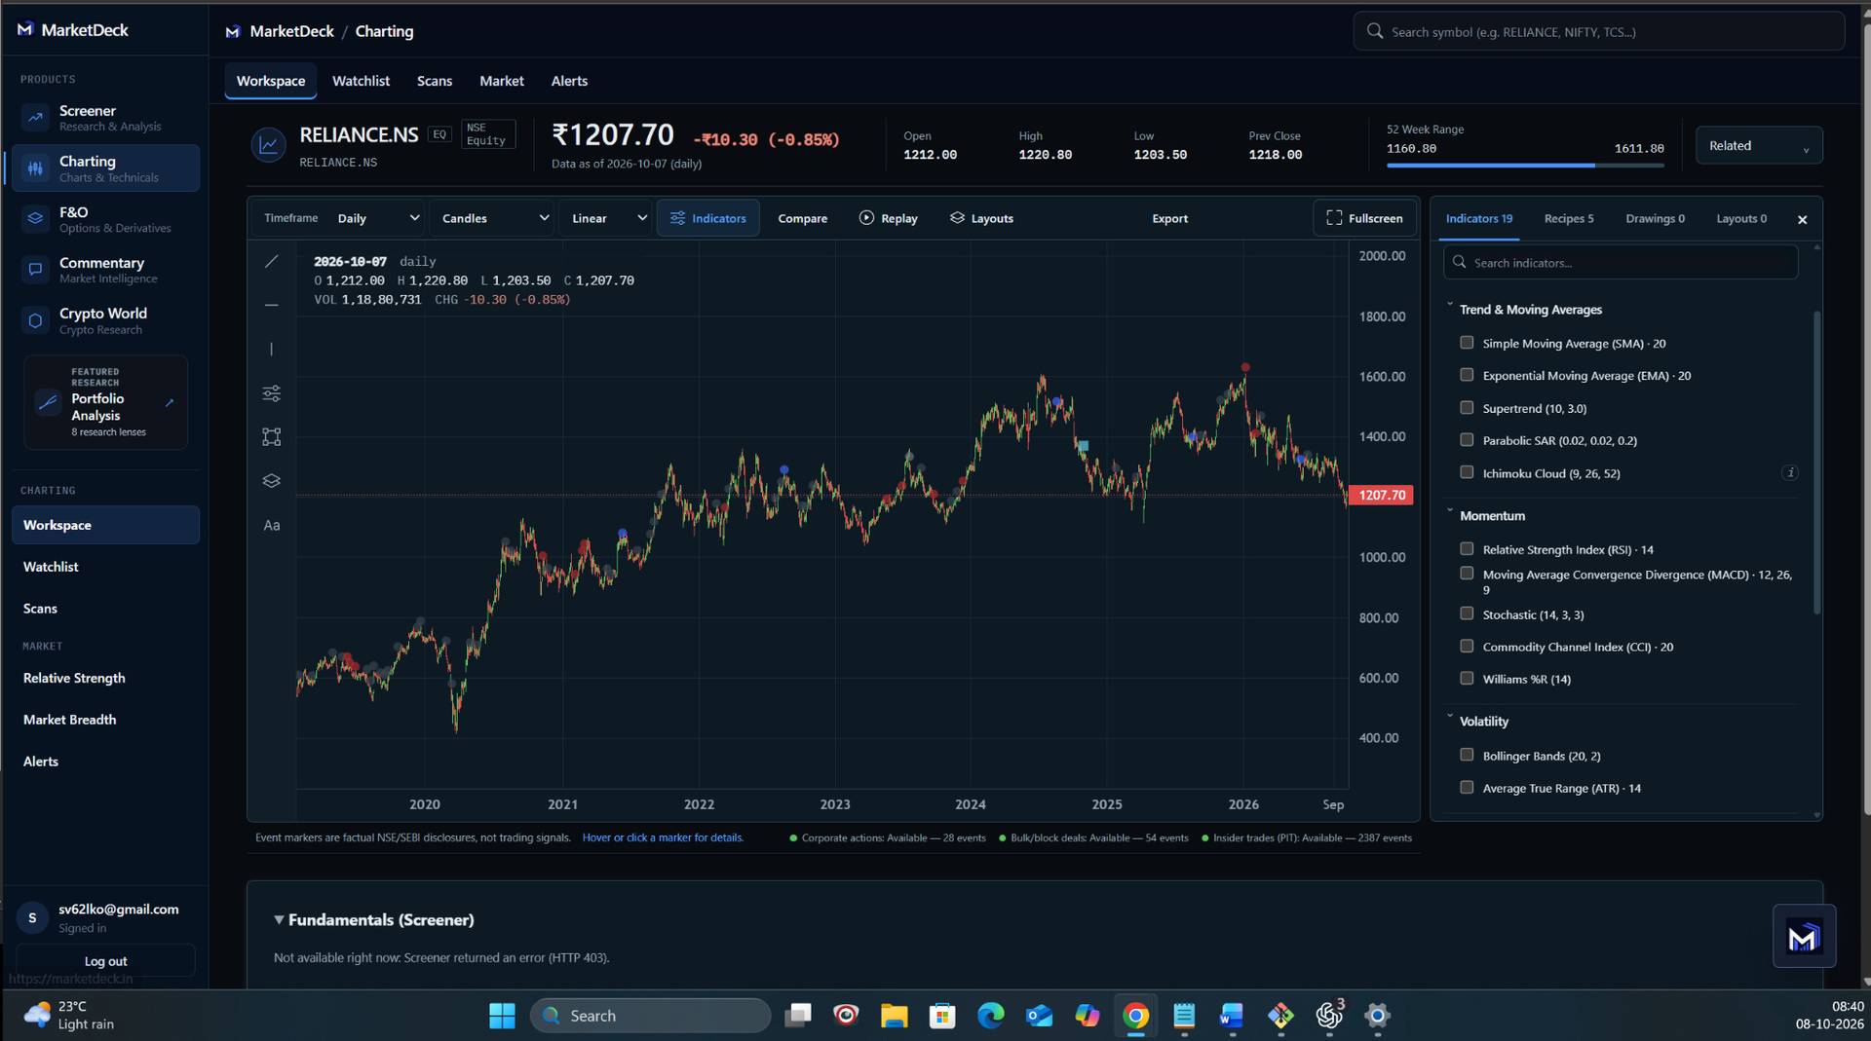Enable Relative Strength Index (RSI) indicator
Image resolution: width=1871 pixels, height=1041 pixels.
point(1467,549)
